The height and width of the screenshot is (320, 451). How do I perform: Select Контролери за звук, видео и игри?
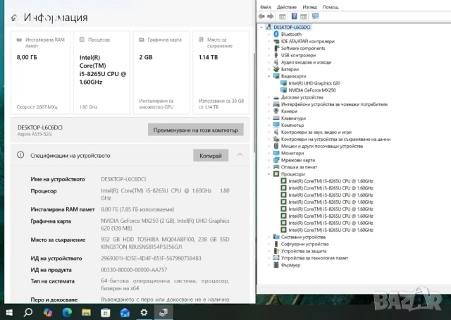click(316, 132)
